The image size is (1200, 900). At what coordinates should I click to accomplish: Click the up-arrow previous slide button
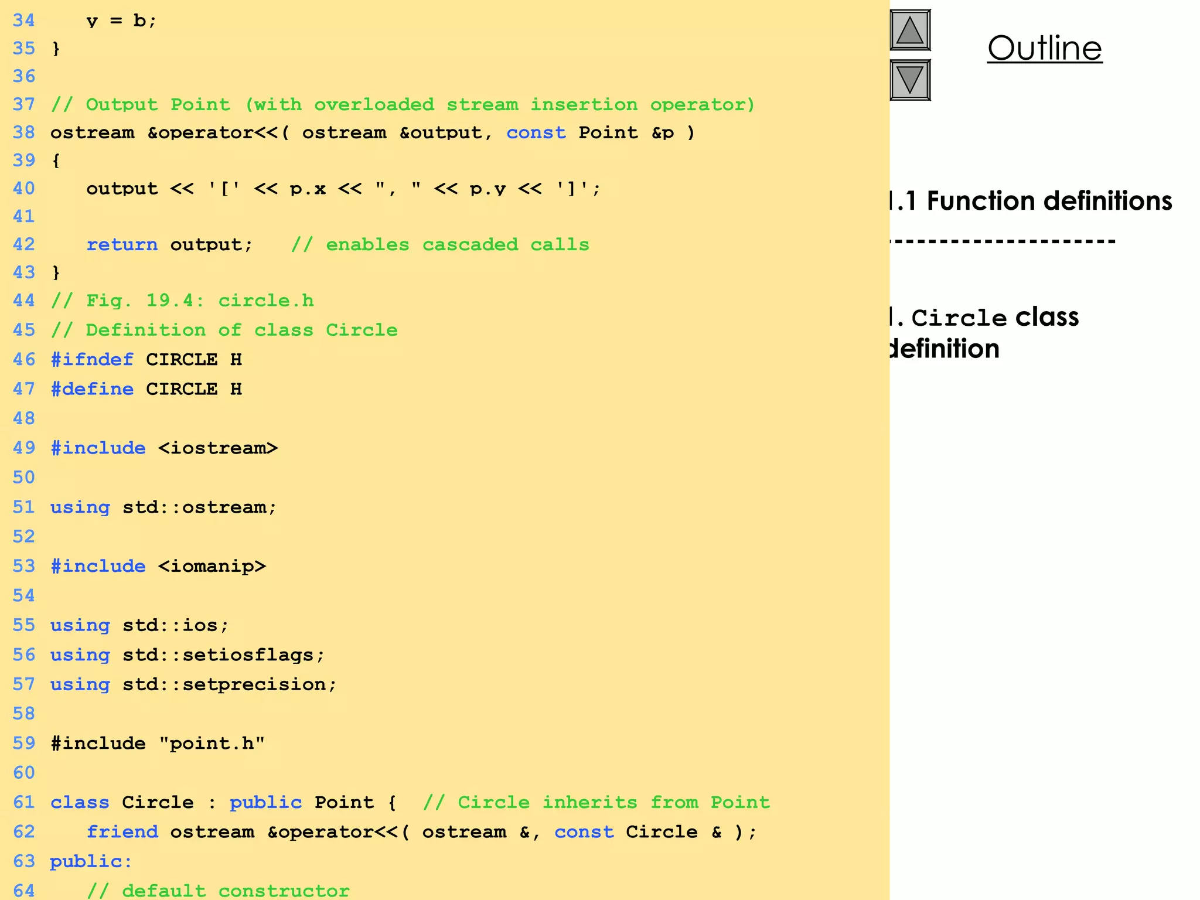coord(910,30)
